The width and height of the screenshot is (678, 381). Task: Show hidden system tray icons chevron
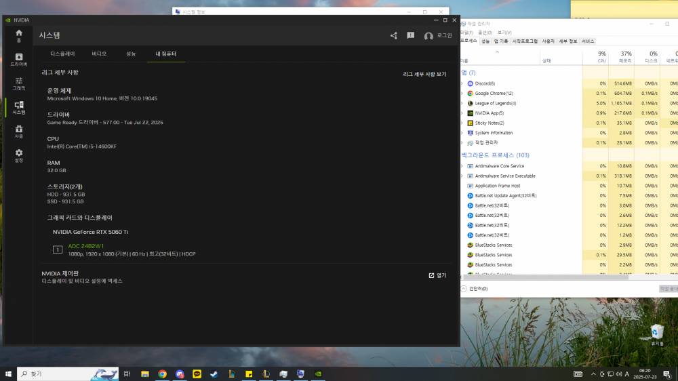593,374
